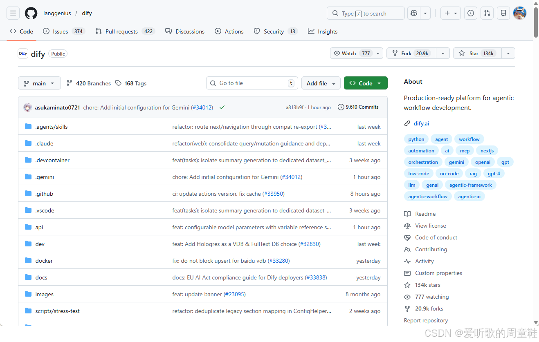This screenshot has height=342, width=539.
Task: Go to the GitHub homepage logo
Action: 31,13
